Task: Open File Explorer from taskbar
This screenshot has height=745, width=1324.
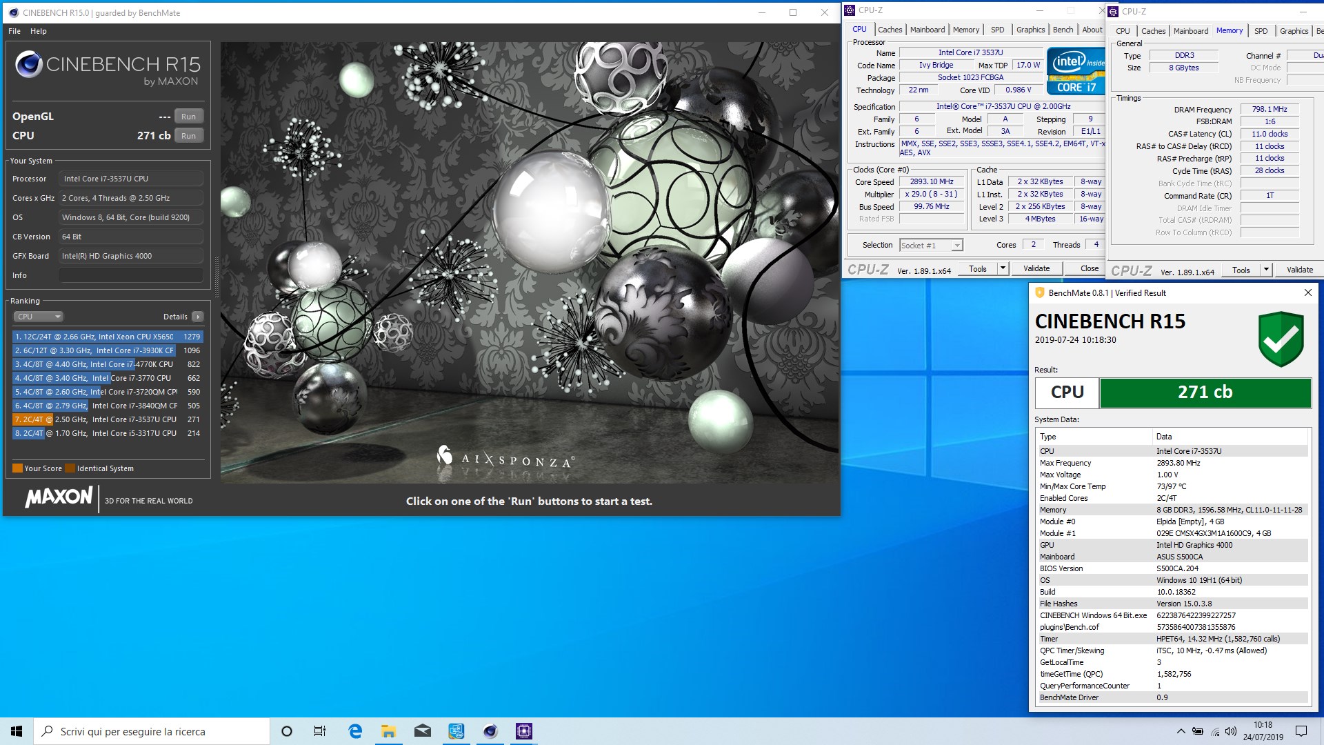Action: click(x=389, y=731)
